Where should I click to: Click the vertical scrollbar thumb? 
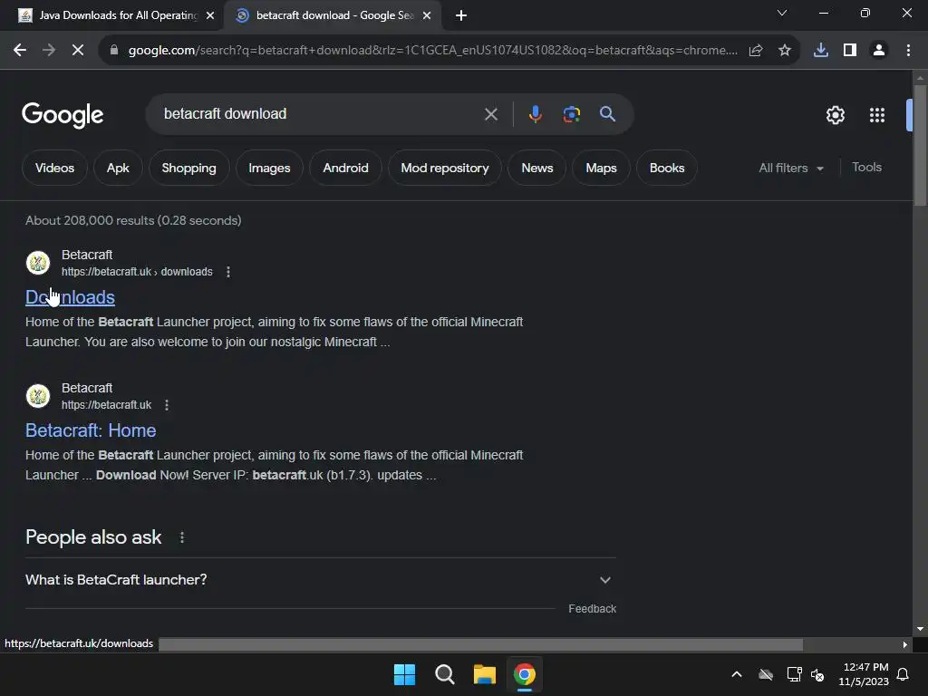point(920,146)
